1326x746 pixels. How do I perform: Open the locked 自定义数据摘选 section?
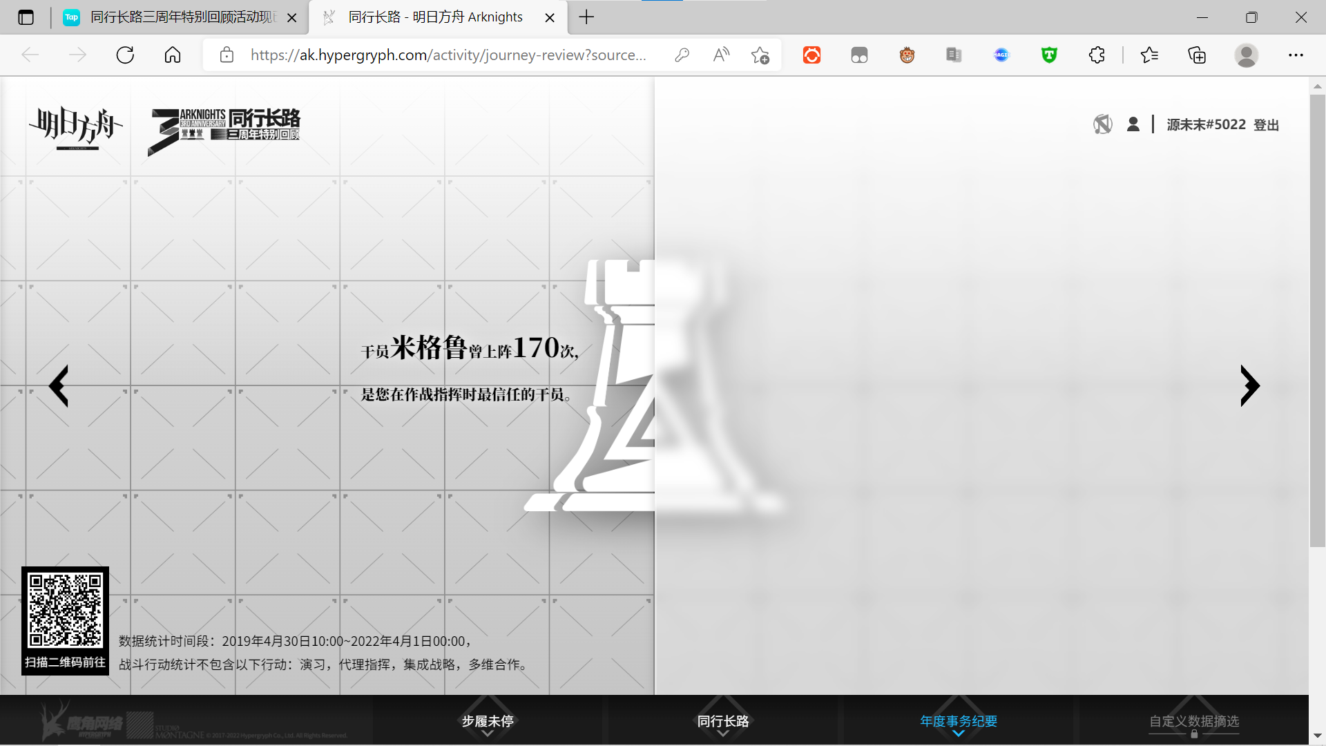(1194, 721)
